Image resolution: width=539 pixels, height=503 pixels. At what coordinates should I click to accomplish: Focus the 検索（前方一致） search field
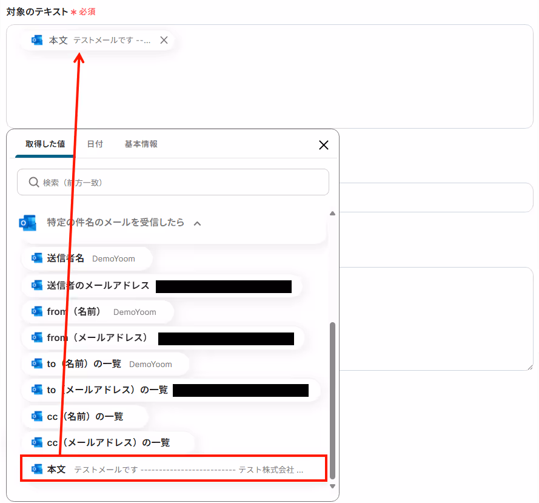173,182
